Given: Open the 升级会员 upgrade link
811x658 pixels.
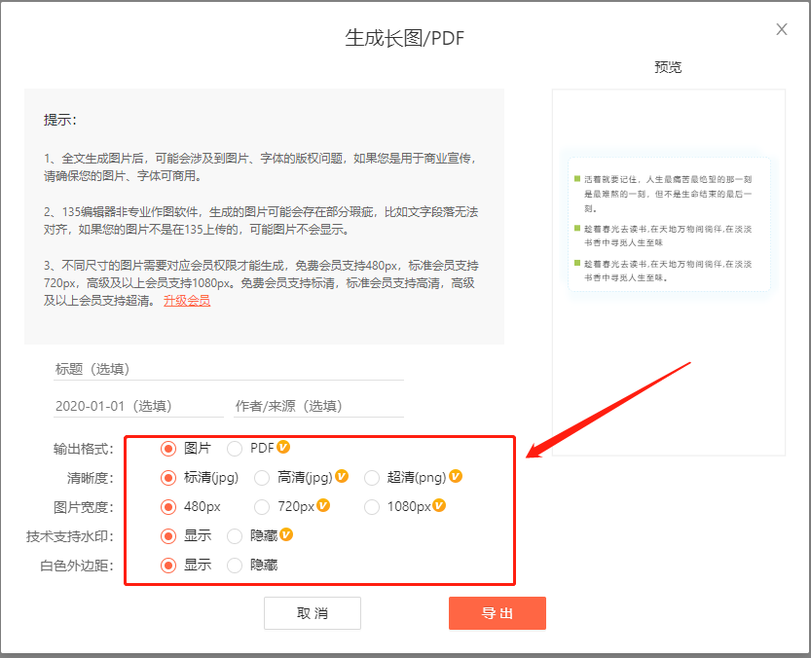Looking at the screenshot, I should 187,301.
